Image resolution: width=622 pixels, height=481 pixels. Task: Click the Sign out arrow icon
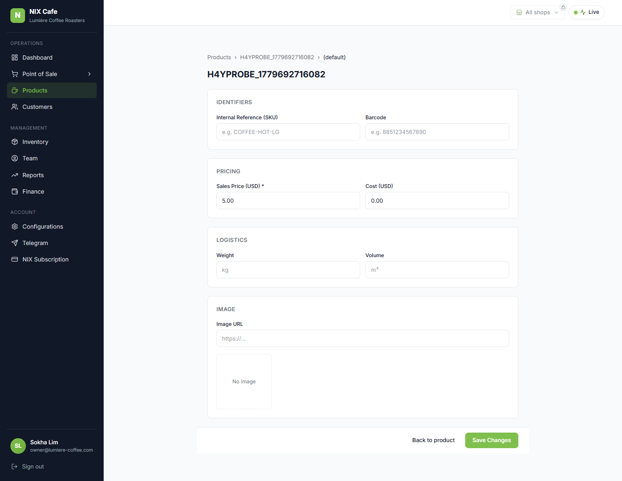click(x=14, y=466)
